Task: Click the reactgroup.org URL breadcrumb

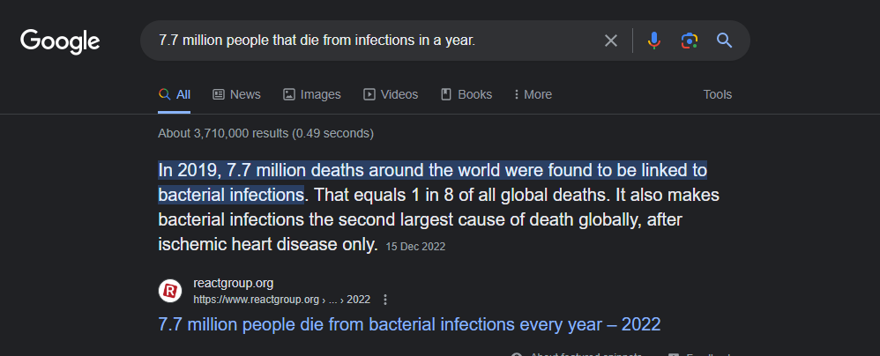Action: tap(282, 300)
